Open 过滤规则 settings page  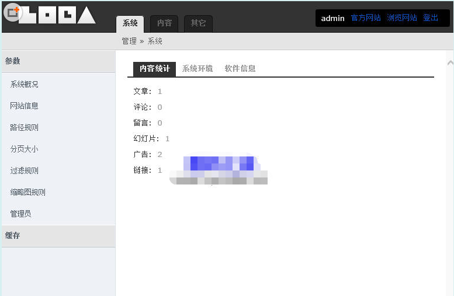coord(24,171)
